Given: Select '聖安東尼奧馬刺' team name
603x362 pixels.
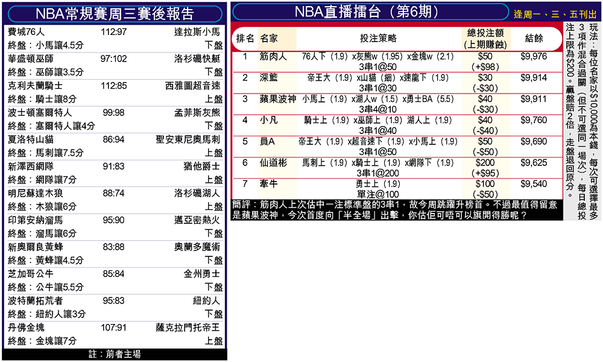Looking at the screenshot, I should coord(188,139).
